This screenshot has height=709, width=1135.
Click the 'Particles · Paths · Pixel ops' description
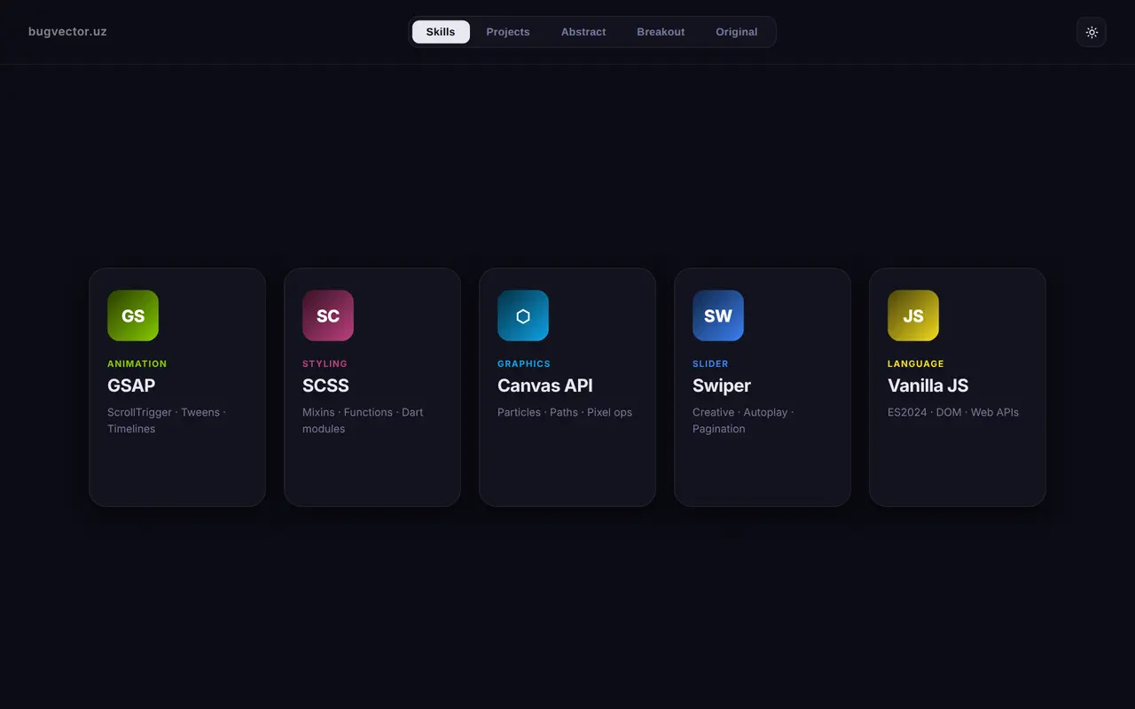(565, 412)
